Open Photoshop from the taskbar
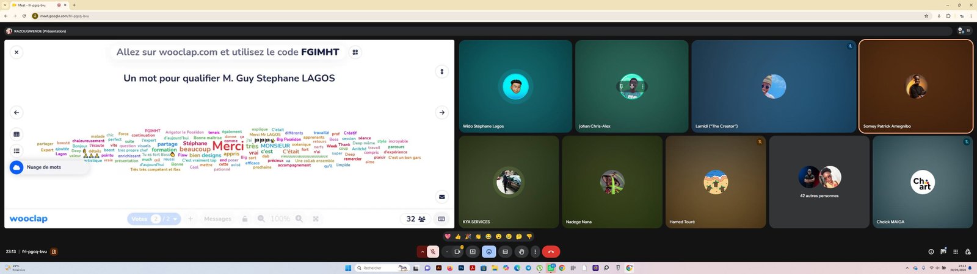977x274 pixels. coord(461,268)
